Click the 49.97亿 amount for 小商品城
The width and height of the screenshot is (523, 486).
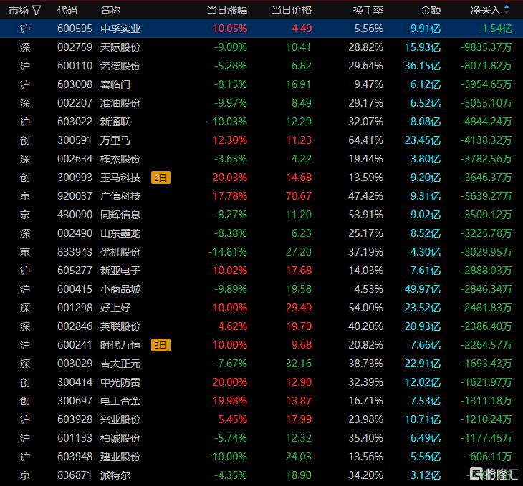tap(423, 289)
